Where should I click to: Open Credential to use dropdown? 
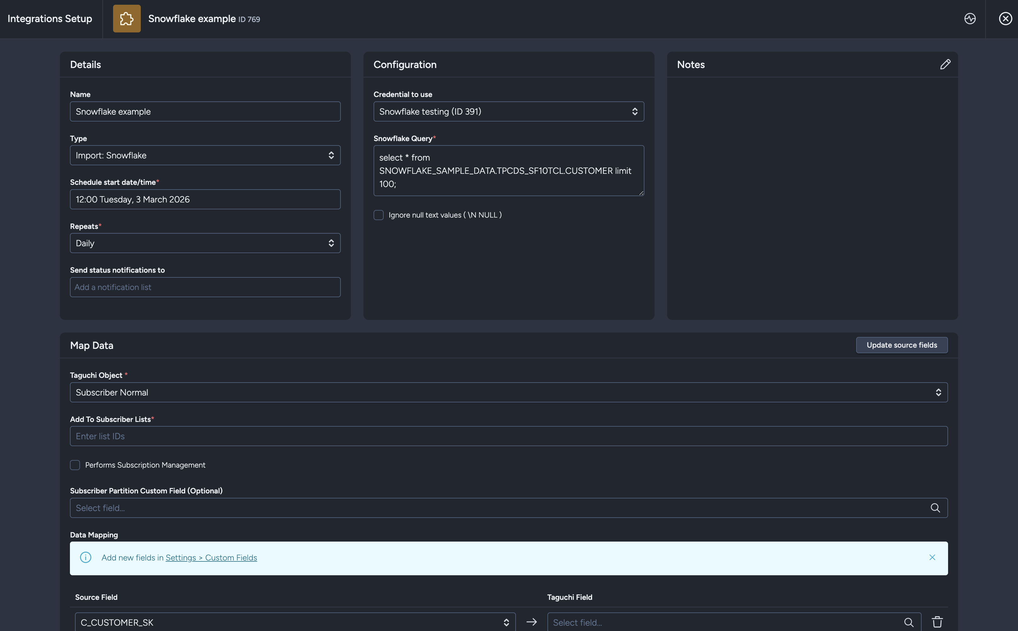pyautogui.click(x=508, y=111)
